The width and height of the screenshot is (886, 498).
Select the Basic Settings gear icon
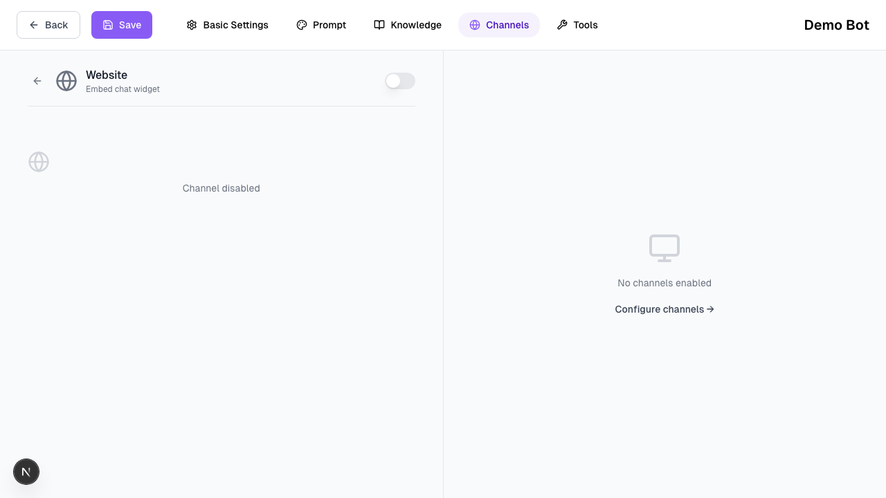click(x=192, y=25)
